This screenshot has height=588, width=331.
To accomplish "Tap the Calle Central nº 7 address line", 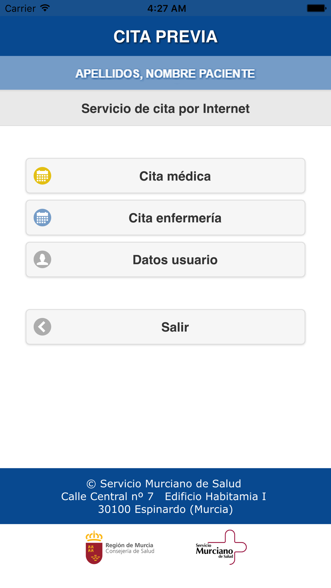I will [x=108, y=496].
